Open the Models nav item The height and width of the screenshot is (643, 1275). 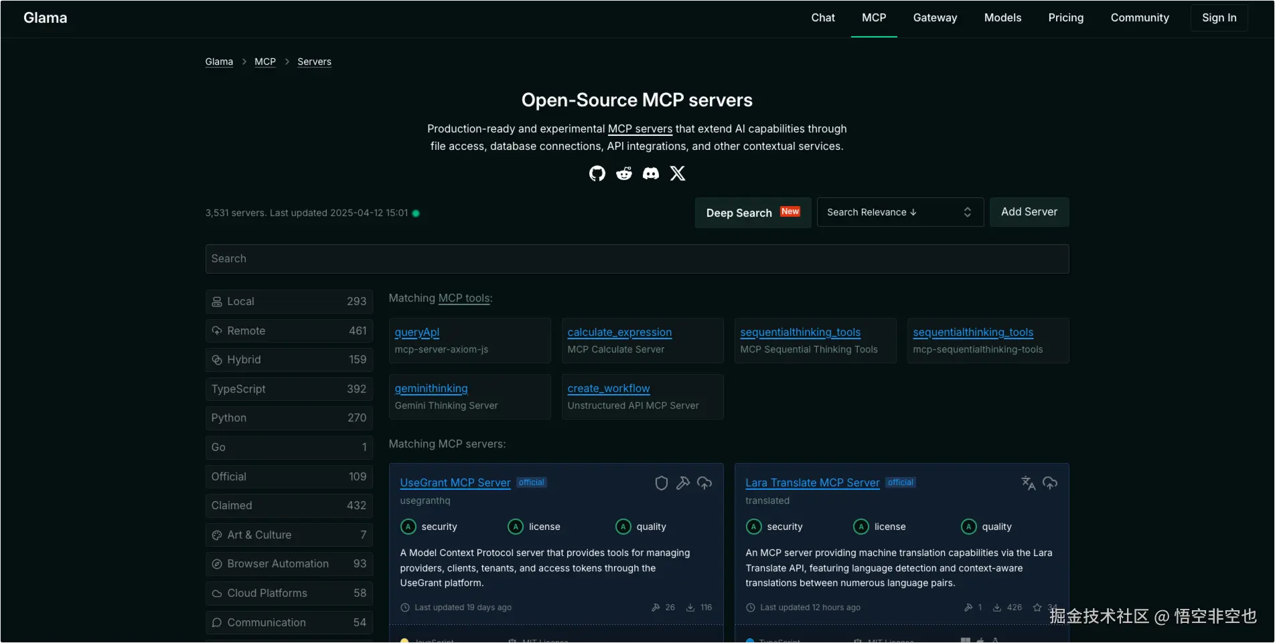pos(1002,18)
